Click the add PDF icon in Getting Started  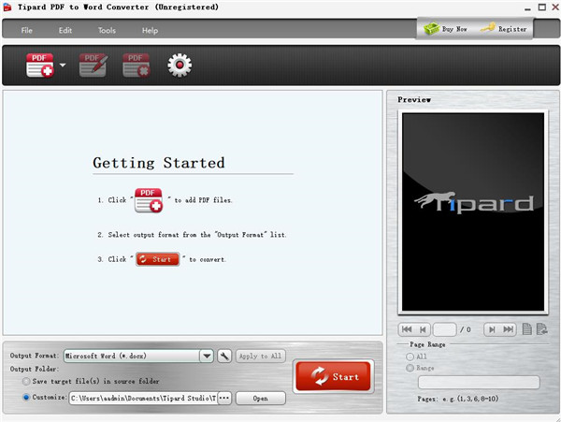coord(149,200)
